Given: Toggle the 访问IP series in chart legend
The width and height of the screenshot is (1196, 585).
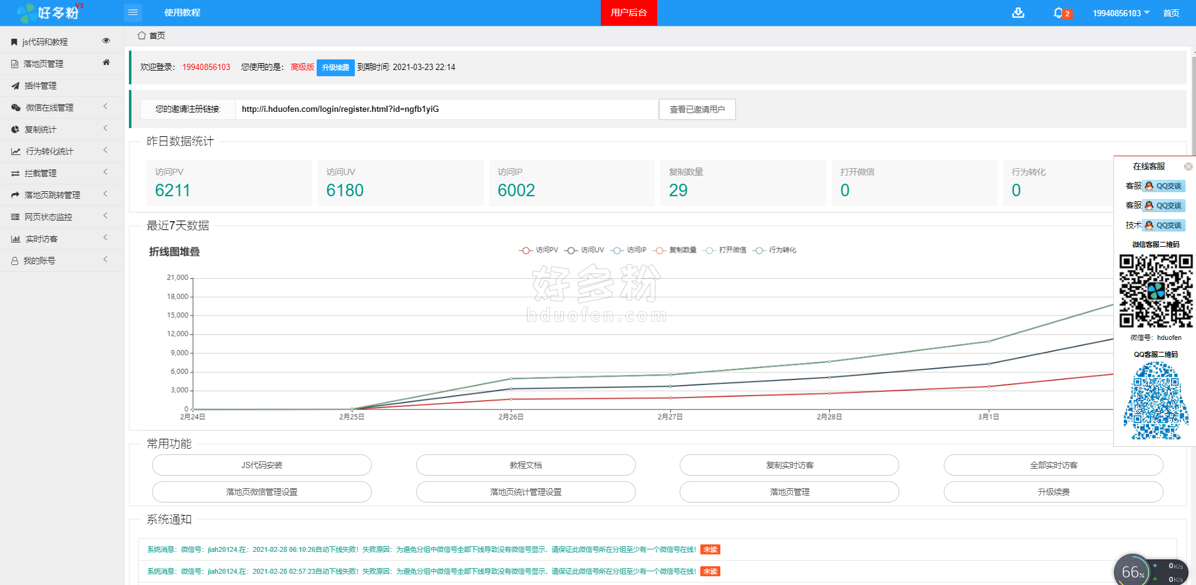Looking at the screenshot, I should coord(628,250).
